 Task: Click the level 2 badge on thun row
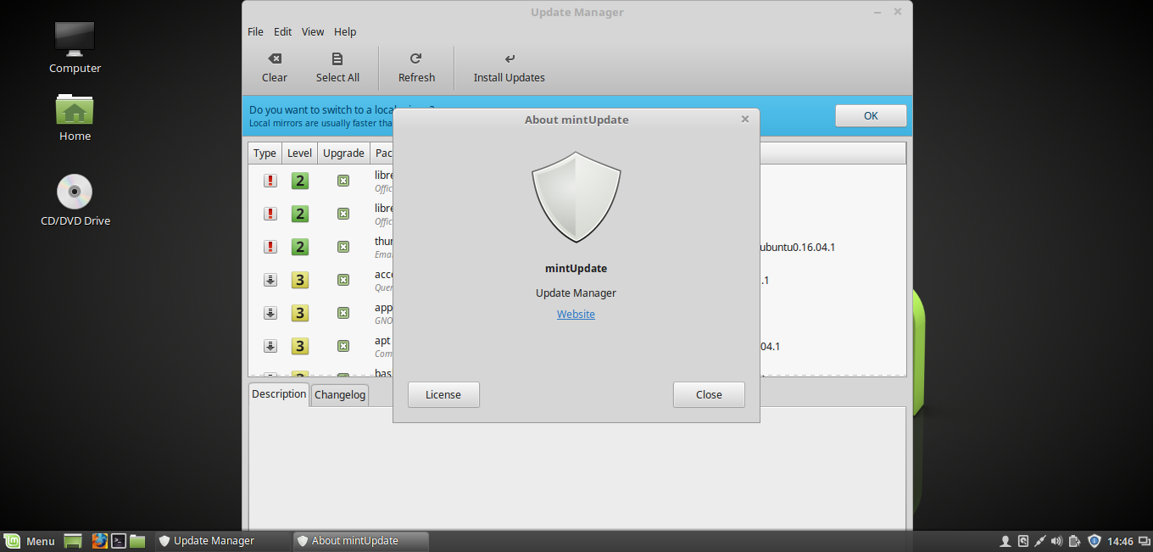(x=299, y=247)
